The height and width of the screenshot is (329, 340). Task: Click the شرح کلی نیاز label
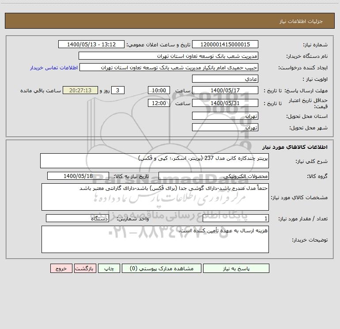pyautogui.click(x=312, y=161)
